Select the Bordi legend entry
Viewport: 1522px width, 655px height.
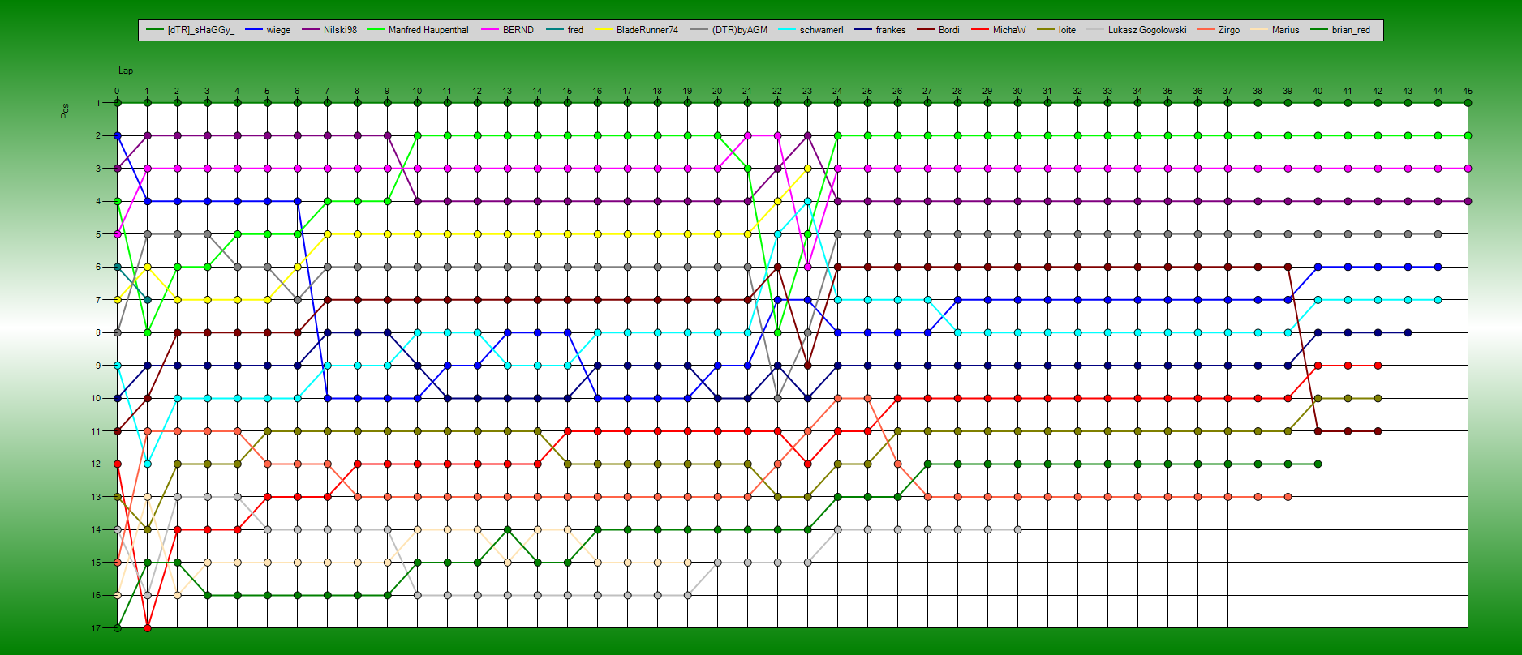[x=939, y=30]
